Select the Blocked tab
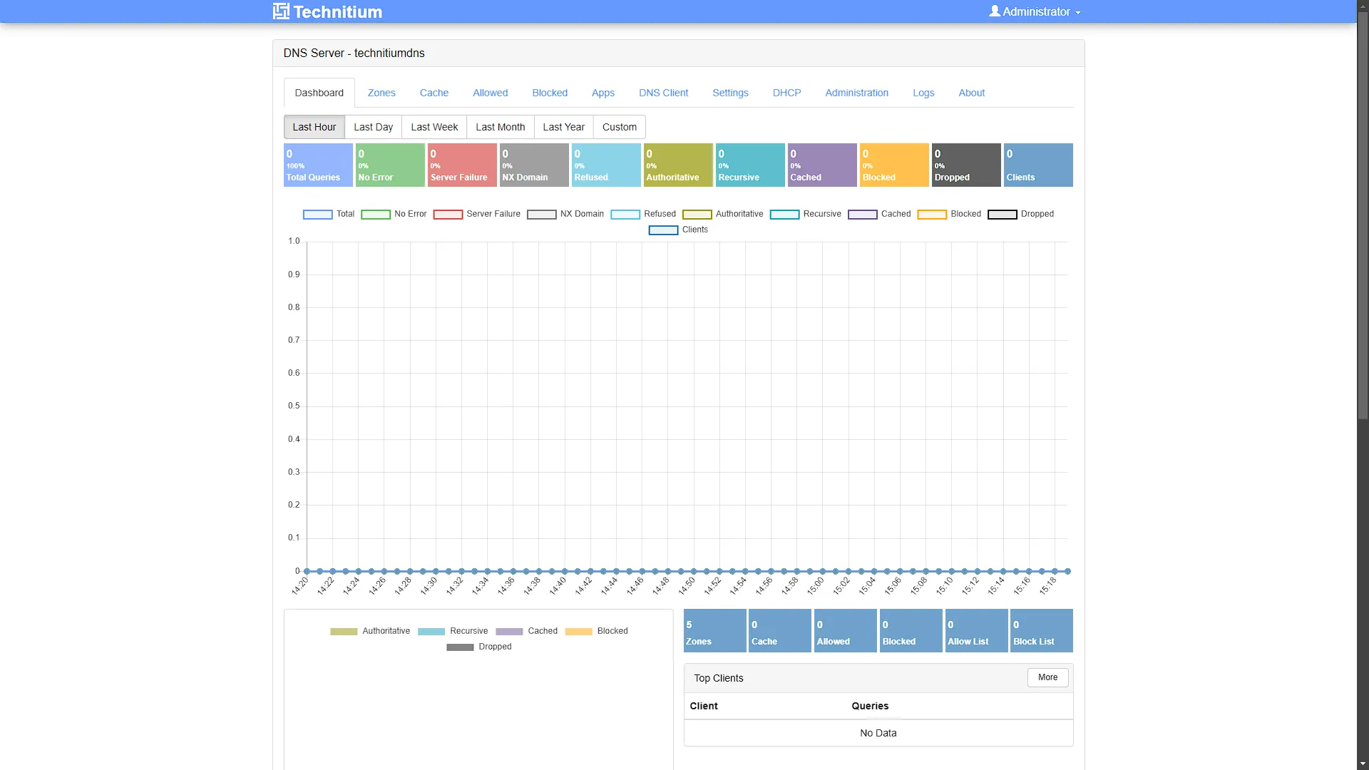Viewport: 1369px width, 770px height. [x=550, y=93]
